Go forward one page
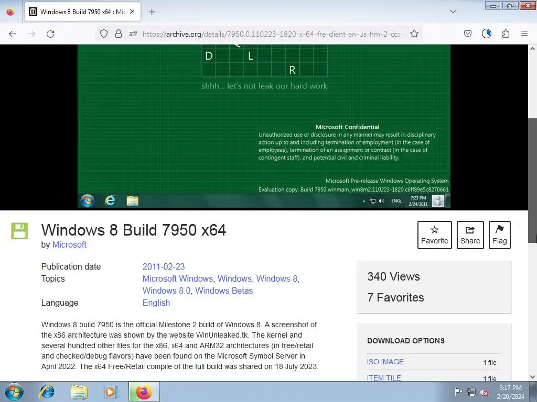This screenshot has width=537, height=402. click(31, 34)
